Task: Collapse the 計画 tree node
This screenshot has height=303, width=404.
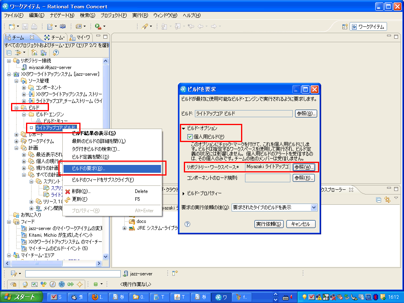Action: [x=17, y=148]
